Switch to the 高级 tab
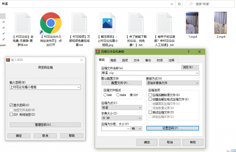This screenshot has height=152, width=236. point(113,60)
